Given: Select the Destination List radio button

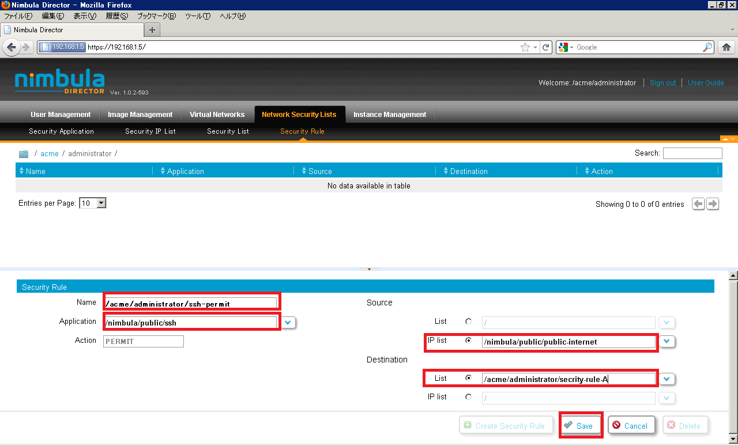Looking at the screenshot, I should 468,378.
